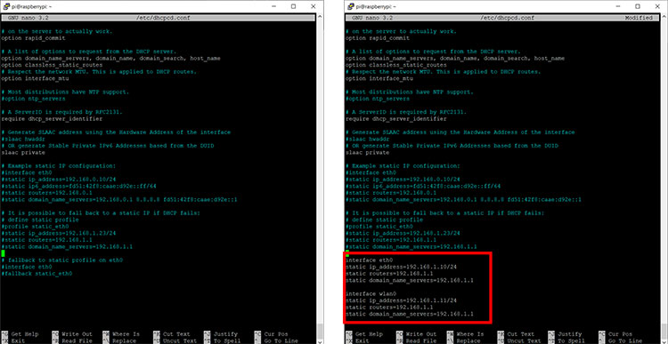This screenshot has height=344, width=668.
Task: Click '#profile static_eth0' line in left window
Action: pos(35,227)
